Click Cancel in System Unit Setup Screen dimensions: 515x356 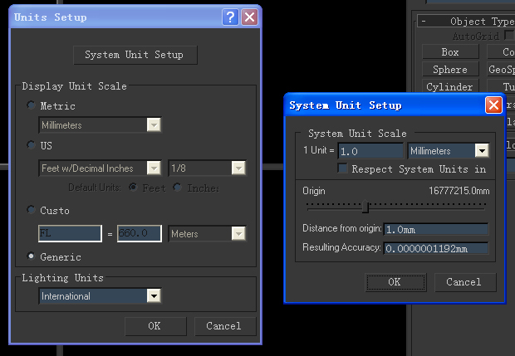(x=465, y=282)
